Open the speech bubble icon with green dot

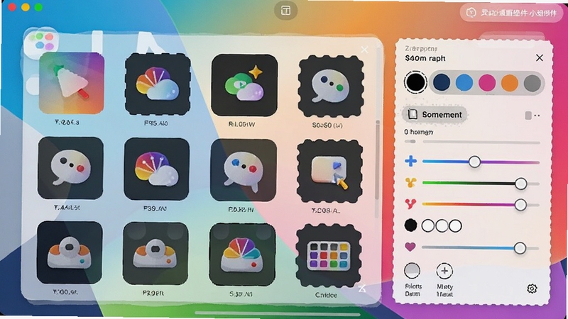click(330, 86)
